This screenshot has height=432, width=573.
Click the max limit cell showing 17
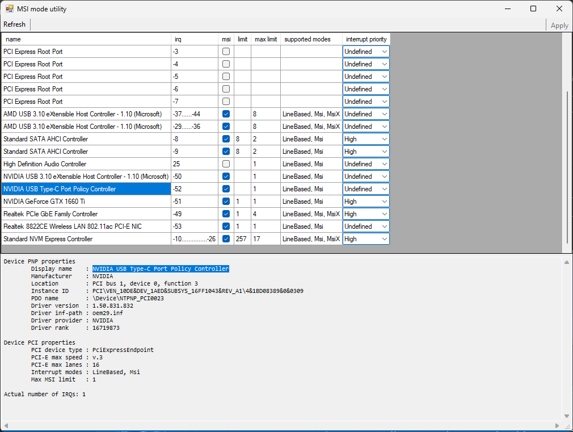click(266, 239)
